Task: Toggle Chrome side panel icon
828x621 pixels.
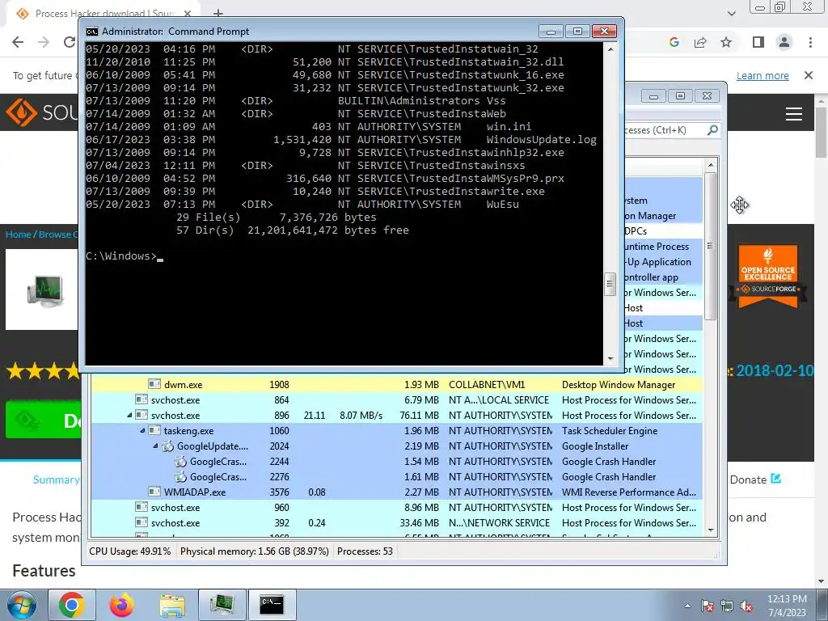Action: coord(758,42)
